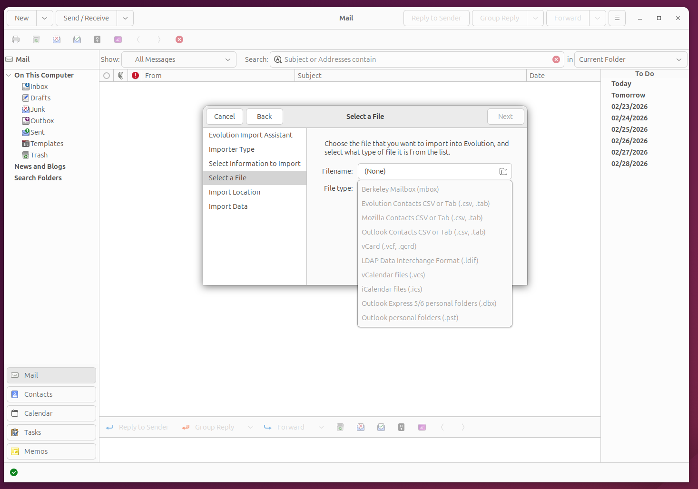
Task: Click the Delete (trash) icon in the top toolbar
Action: tap(36, 39)
